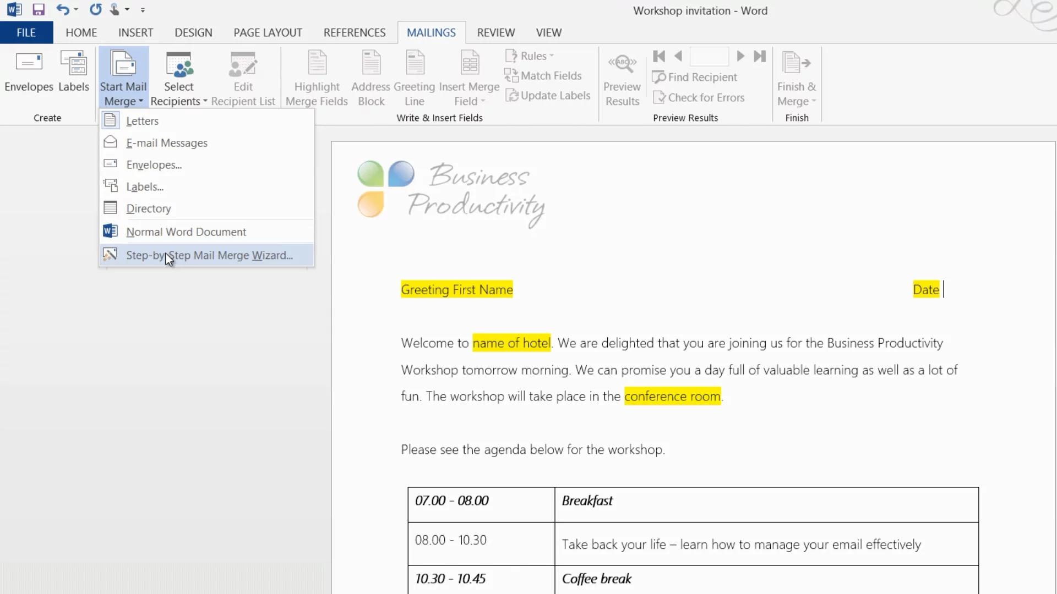Click Check for Errors button
Image resolution: width=1057 pixels, height=594 pixels.
coord(699,98)
